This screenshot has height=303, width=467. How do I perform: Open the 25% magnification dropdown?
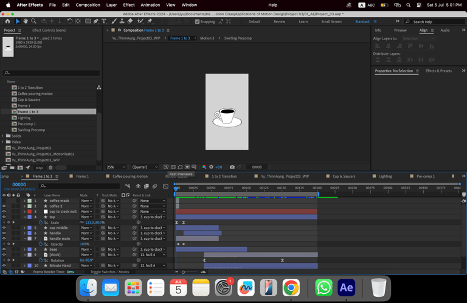click(x=116, y=167)
